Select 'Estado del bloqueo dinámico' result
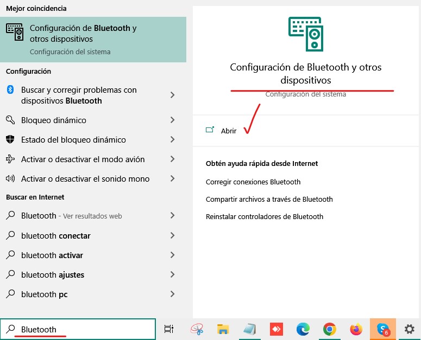 point(73,140)
